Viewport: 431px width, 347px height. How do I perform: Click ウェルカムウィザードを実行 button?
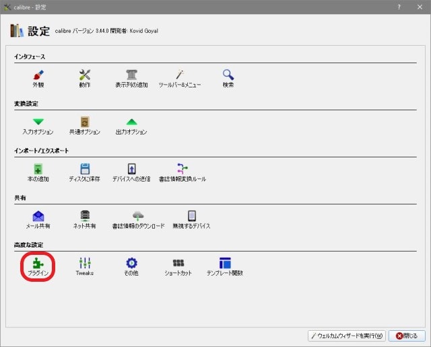coord(347,336)
